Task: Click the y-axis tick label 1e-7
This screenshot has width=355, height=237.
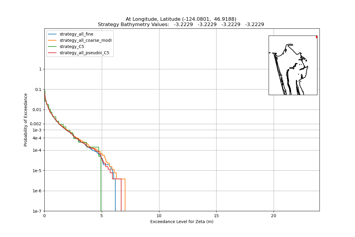Action: pos(37,211)
